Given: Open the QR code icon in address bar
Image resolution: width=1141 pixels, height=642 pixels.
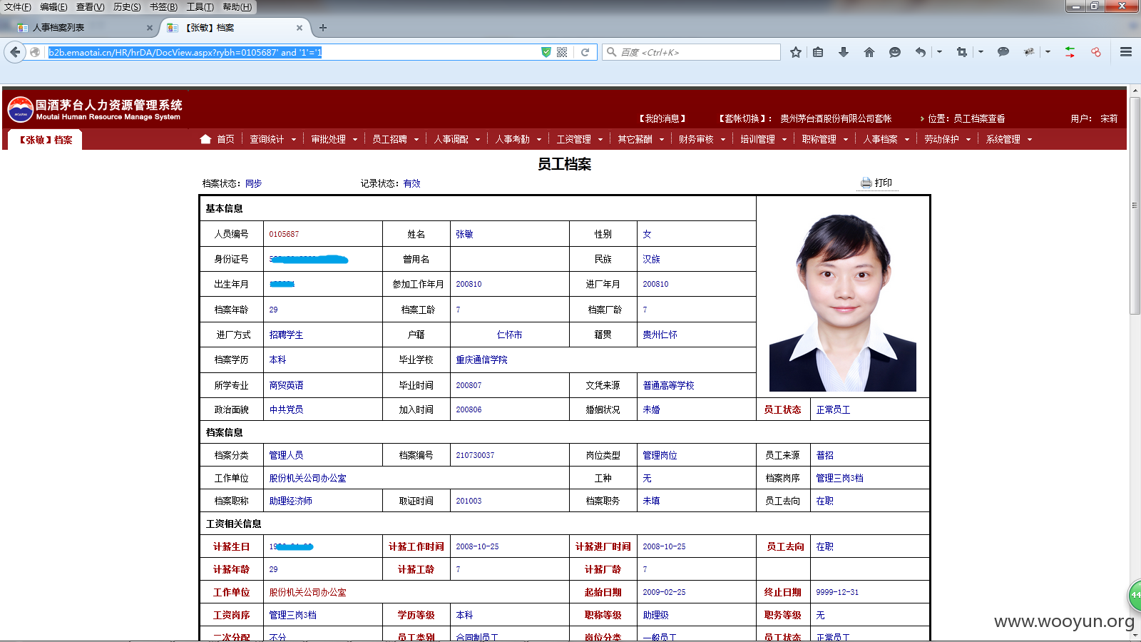Looking at the screenshot, I should click(562, 52).
